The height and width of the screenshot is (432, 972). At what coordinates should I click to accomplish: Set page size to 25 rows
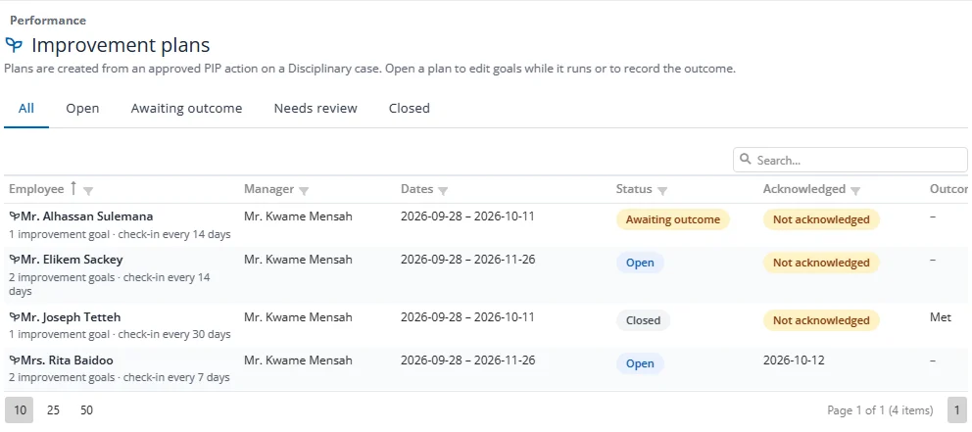(x=53, y=410)
